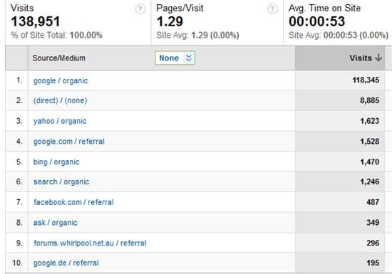
Task: Click the help icon next to Pages/Visit
Action: 272,9
